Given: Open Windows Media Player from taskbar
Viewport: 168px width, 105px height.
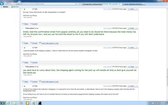Looking at the screenshot, I should click(21, 103).
